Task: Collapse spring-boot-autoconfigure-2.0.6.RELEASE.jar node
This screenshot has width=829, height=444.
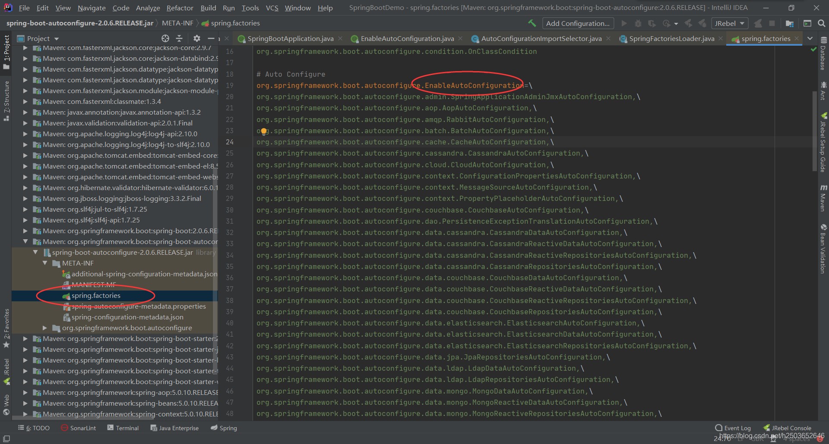Action: [x=35, y=252]
